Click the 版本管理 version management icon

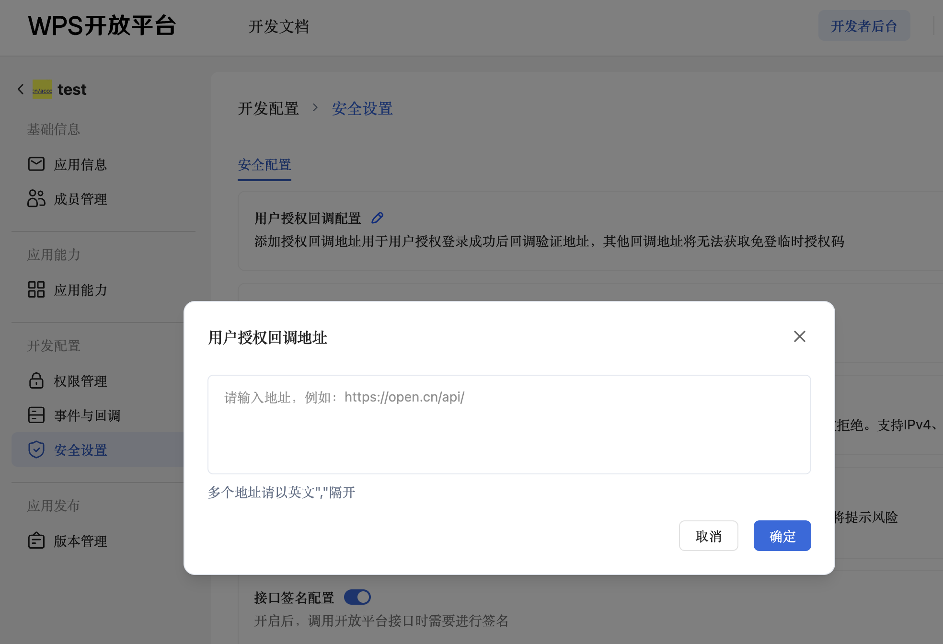35,541
